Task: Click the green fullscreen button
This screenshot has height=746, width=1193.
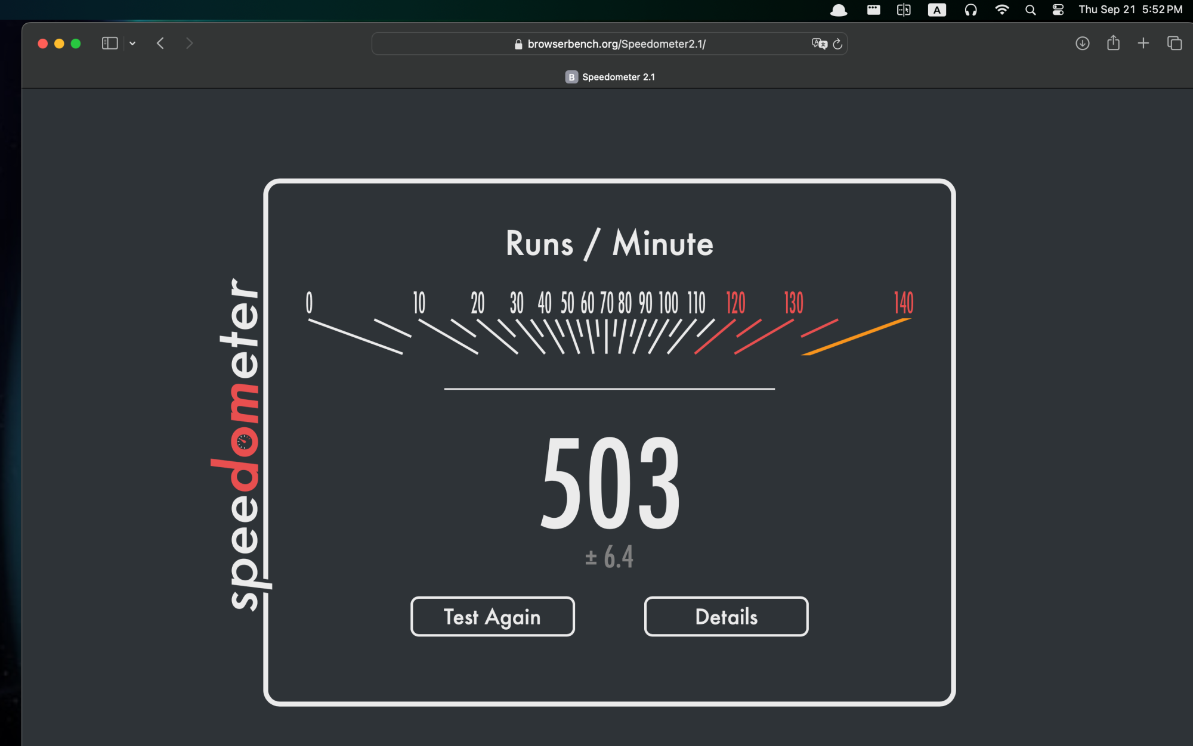Action: 76,43
